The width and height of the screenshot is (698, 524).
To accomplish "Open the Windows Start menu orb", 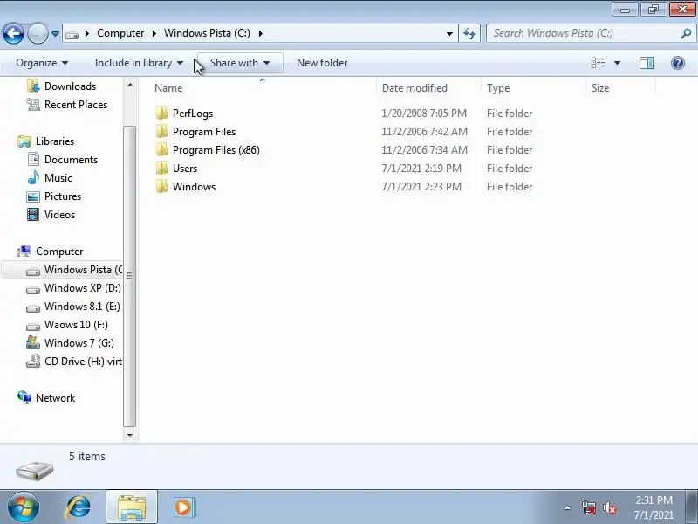I will [24, 507].
